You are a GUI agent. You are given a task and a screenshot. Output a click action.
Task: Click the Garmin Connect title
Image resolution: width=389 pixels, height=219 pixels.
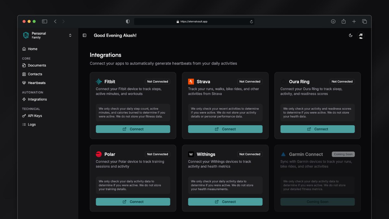click(x=306, y=154)
